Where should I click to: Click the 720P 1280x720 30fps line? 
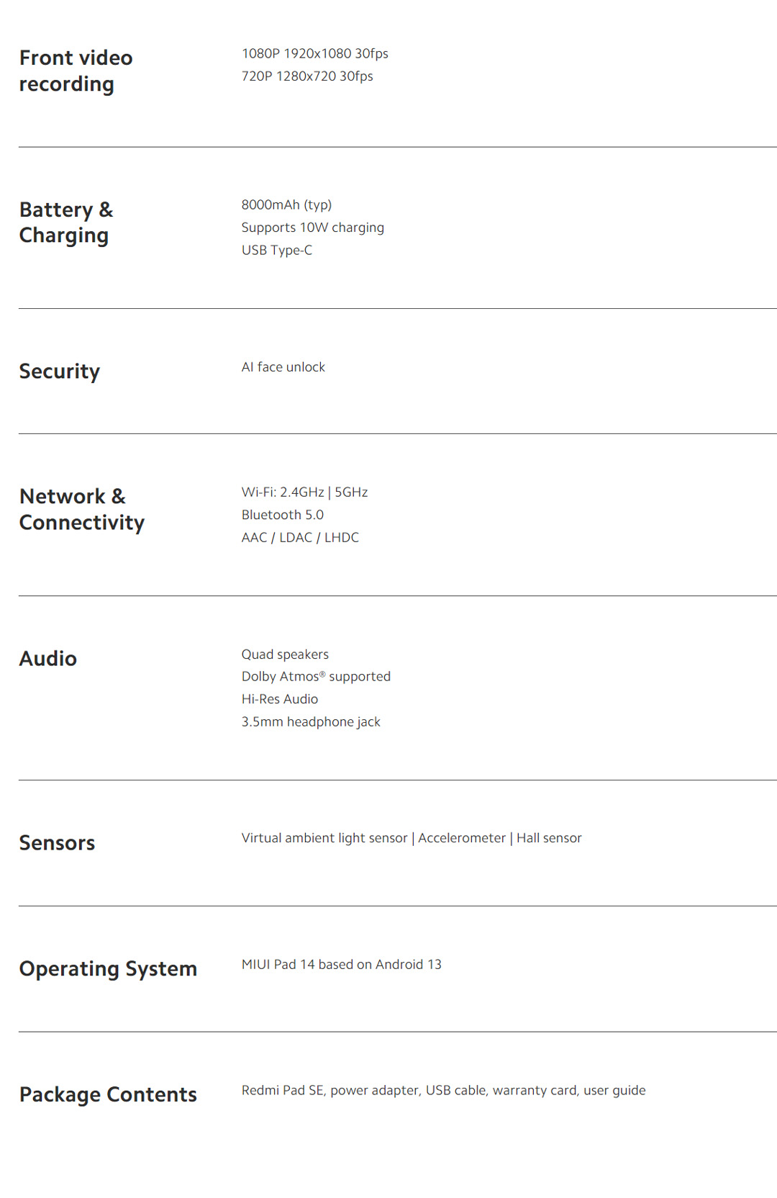pyautogui.click(x=307, y=76)
